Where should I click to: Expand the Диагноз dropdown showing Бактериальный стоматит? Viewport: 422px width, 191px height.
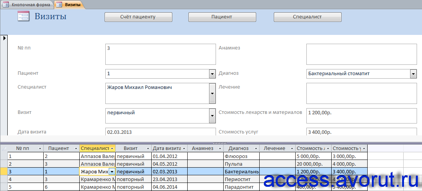pos(413,74)
